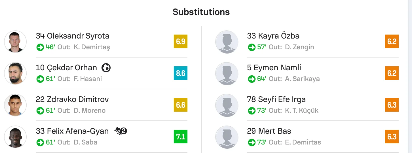Click the goal ball icon beside Çekdar Orhan

[x=106, y=67]
